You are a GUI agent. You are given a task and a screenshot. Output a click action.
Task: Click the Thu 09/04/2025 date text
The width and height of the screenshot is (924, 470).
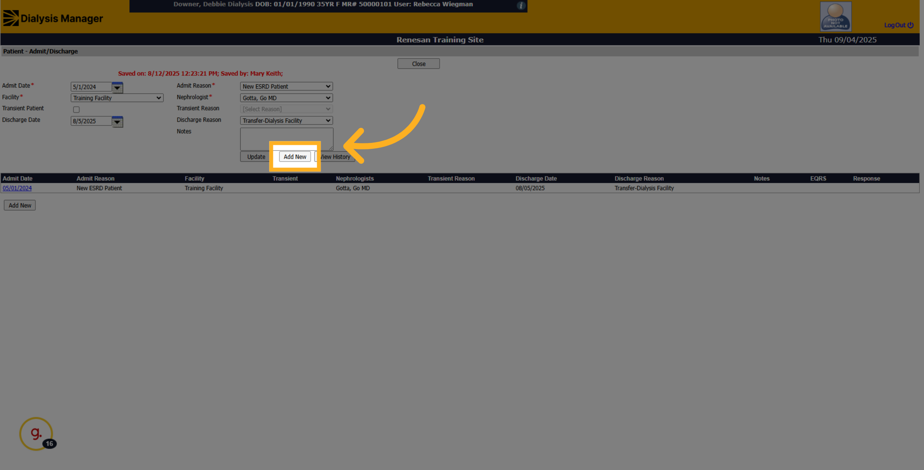click(847, 40)
